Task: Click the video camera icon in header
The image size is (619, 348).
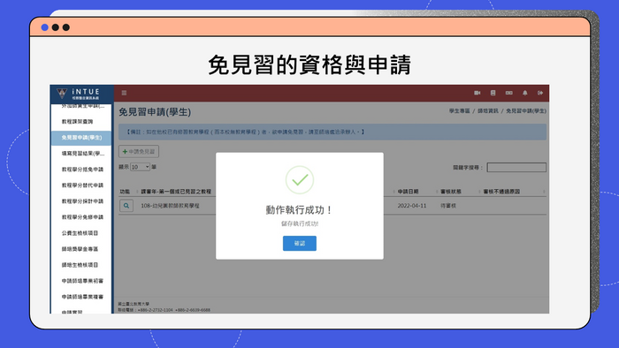Action: (x=477, y=93)
